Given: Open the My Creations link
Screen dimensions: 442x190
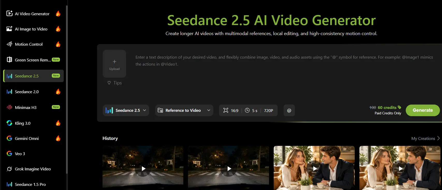Looking at the screenshot, I should click(x=423, y=139).
